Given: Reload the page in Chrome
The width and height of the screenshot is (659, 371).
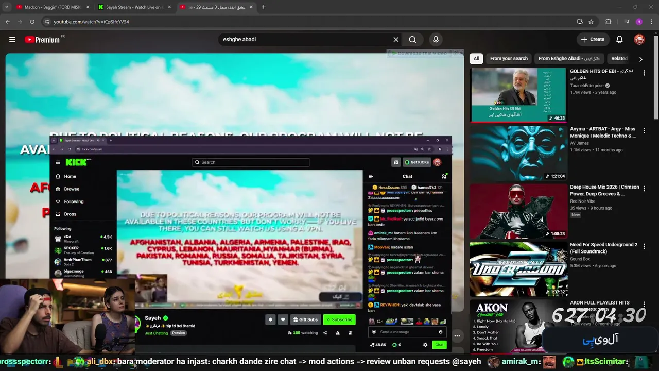Looking at the screenshot, I should (x=32, y=22).
